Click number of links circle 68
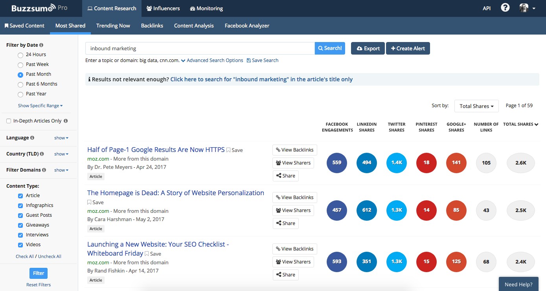546x291 pixels. pyautogui.click(x=486, y=262)
